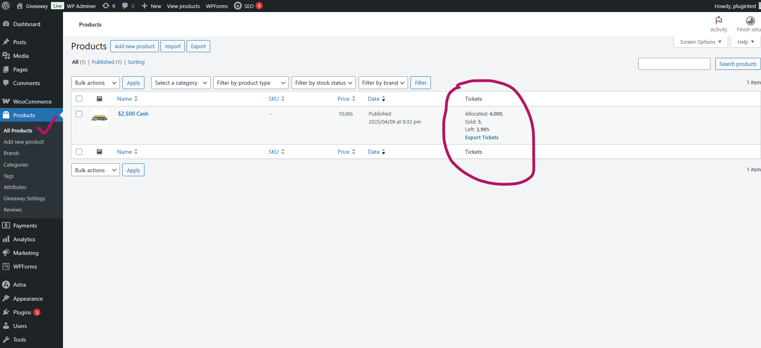Screen dimensions: 761x348
Task: Click the Pages icon in sidebar
Action: click(6, 69)
